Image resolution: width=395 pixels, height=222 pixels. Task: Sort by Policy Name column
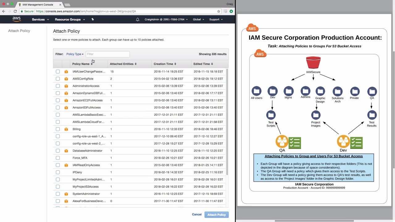[x=82, y=64]
